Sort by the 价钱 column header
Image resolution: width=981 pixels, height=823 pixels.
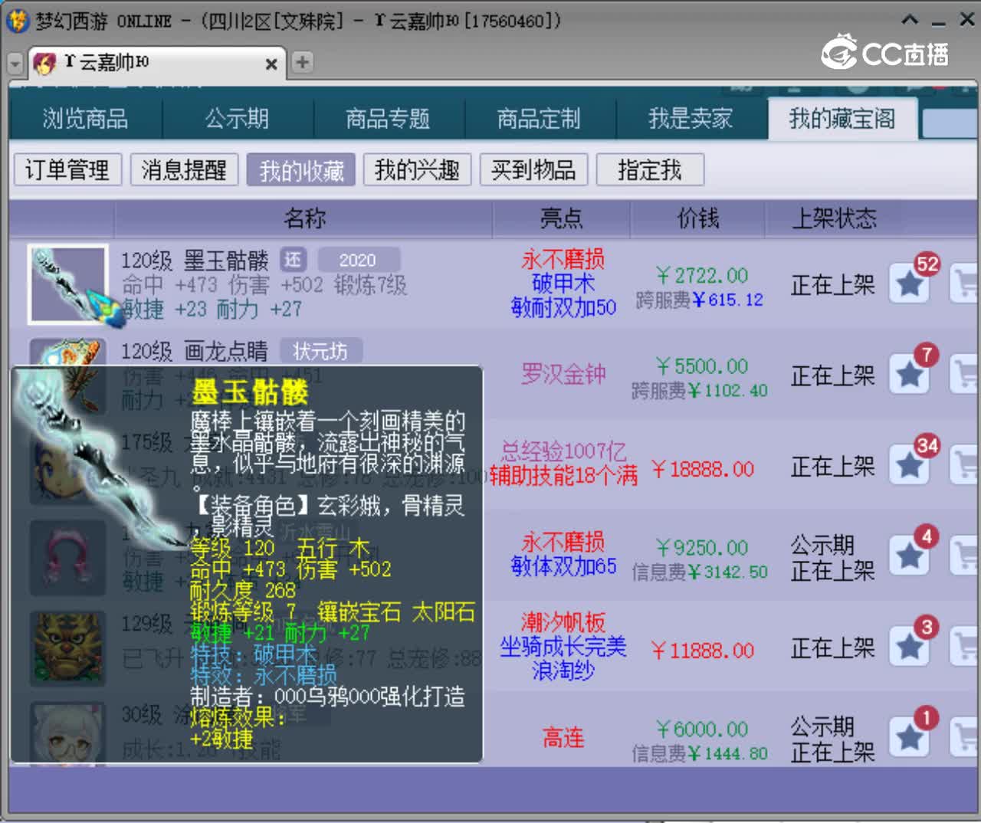[x=697, y=219]
